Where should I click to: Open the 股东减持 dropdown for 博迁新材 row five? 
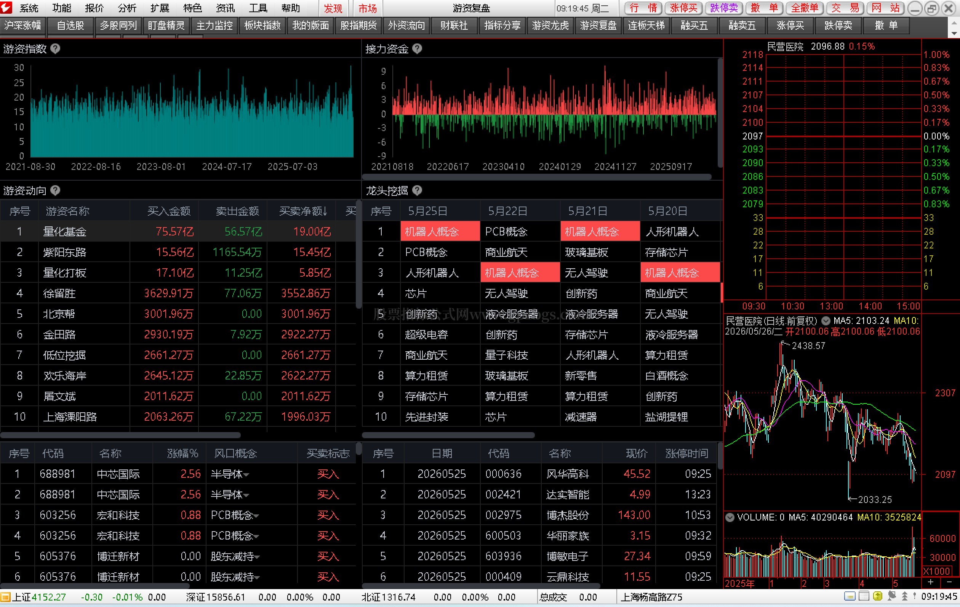tap(257, 557)
